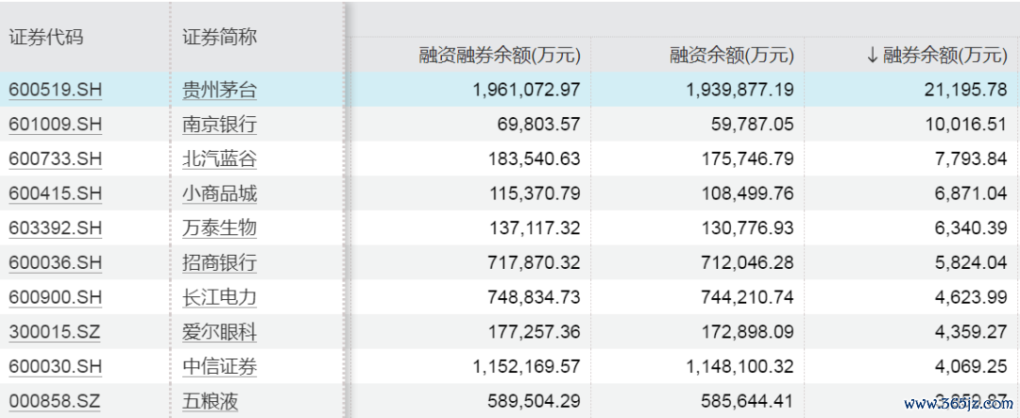1020x418 pixels.
Task: Open the 南京银行 security name link
Action: pyautogui.click(x=219, y=125)
